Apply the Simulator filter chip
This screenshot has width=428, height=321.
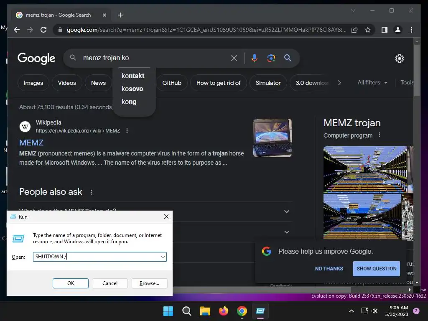pyautogui.click(x=268, y=83)
